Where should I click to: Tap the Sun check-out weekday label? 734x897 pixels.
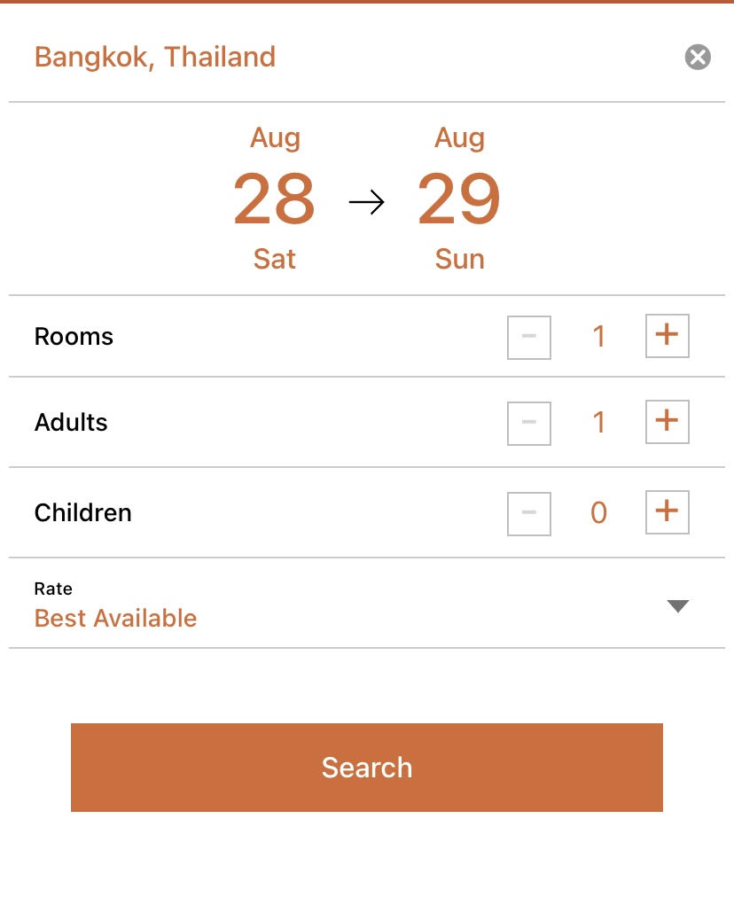[459, 259]
